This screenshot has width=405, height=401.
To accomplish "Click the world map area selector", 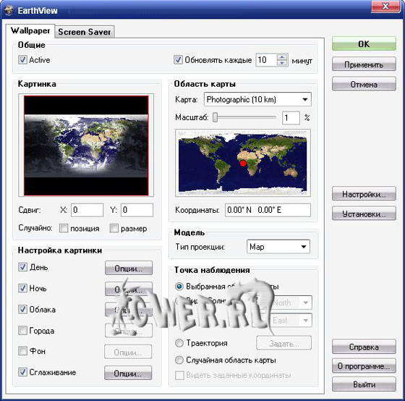I will point(243,163).
